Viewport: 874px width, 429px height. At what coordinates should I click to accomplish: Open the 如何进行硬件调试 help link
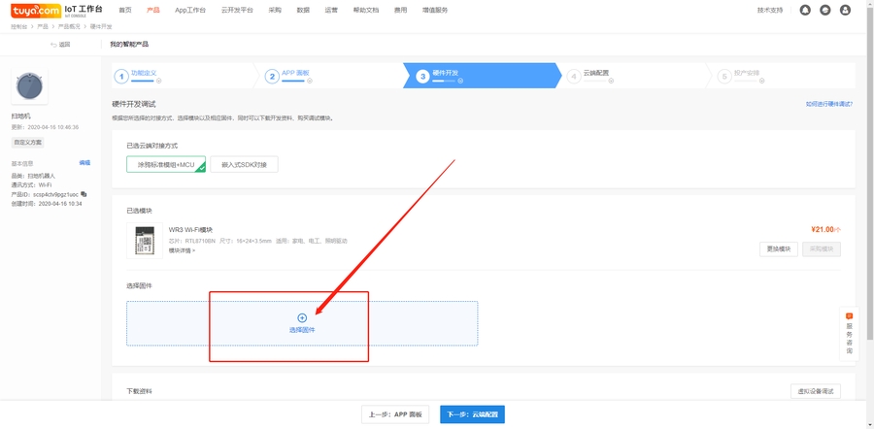(829, 104)
